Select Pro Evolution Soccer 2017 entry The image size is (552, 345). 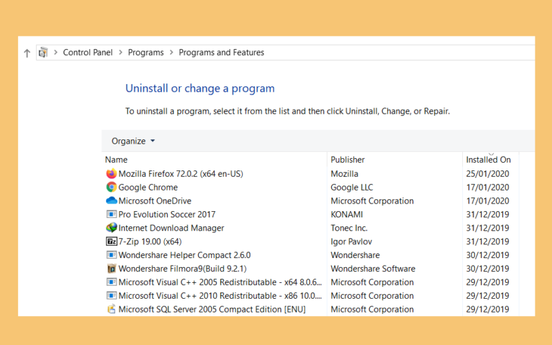[167, 215]
